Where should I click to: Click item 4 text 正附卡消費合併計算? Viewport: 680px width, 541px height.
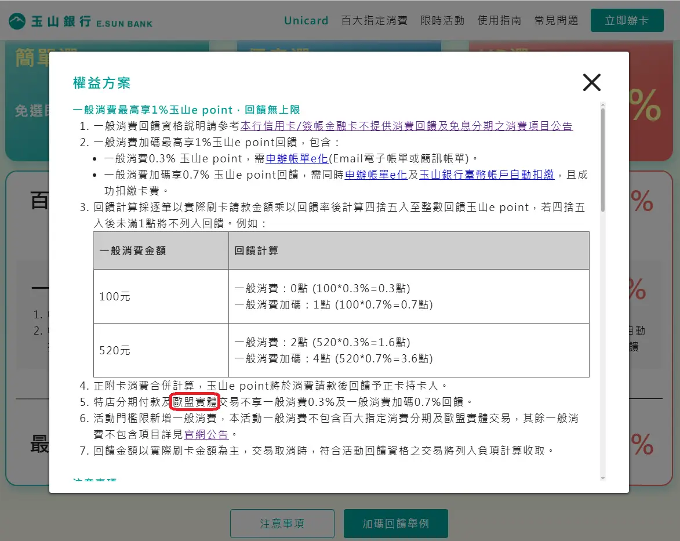144,386
